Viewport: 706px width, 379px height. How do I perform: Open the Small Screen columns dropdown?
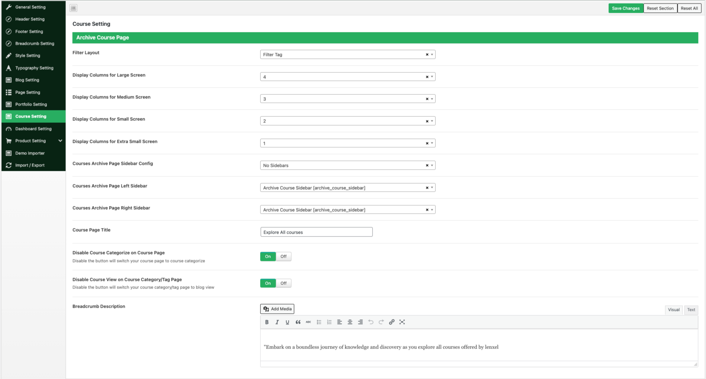(x=348, y=121)
